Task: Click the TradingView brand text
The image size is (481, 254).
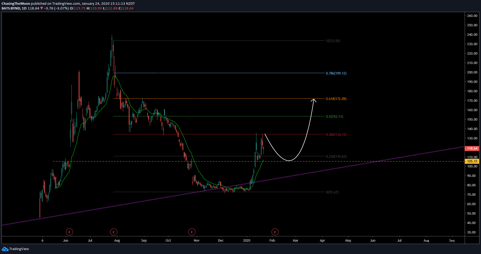Action: [19, 249]
